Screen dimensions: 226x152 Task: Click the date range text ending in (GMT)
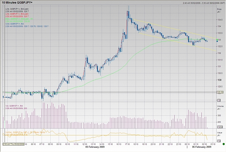point(203,3)
